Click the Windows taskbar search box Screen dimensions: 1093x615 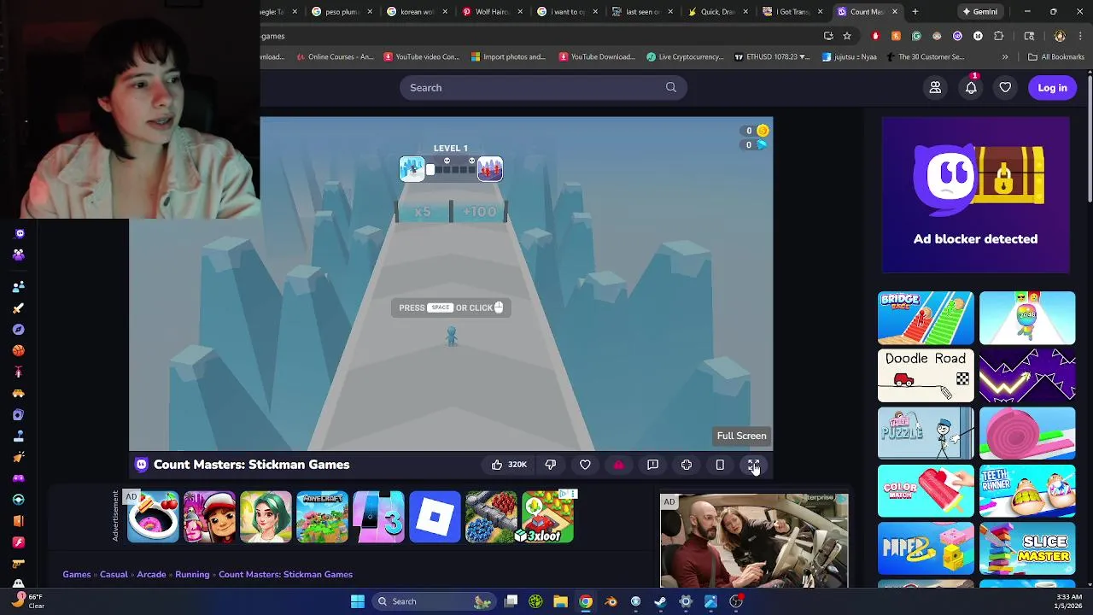coord(435,601)
